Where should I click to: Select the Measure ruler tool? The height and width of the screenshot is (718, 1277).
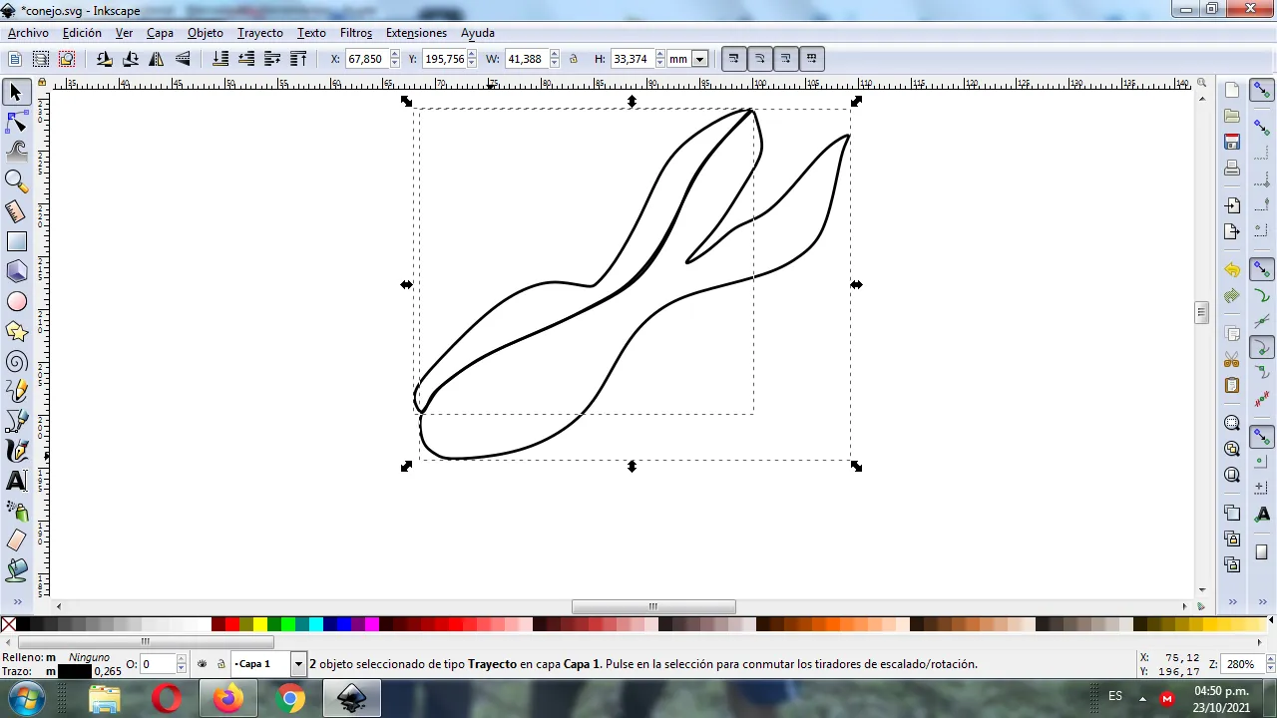coord(16,211)
